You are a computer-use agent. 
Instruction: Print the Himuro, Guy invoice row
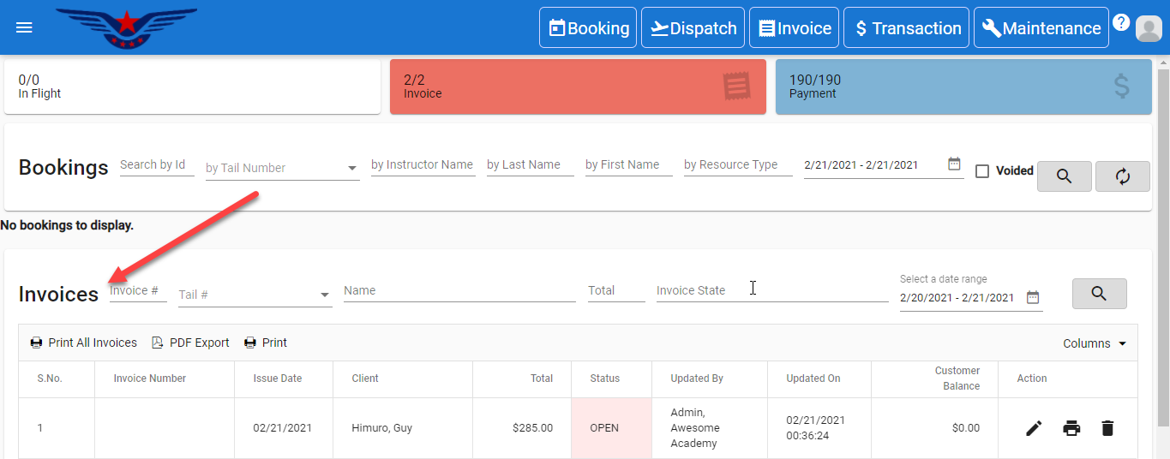click(x=1071, y=428)
